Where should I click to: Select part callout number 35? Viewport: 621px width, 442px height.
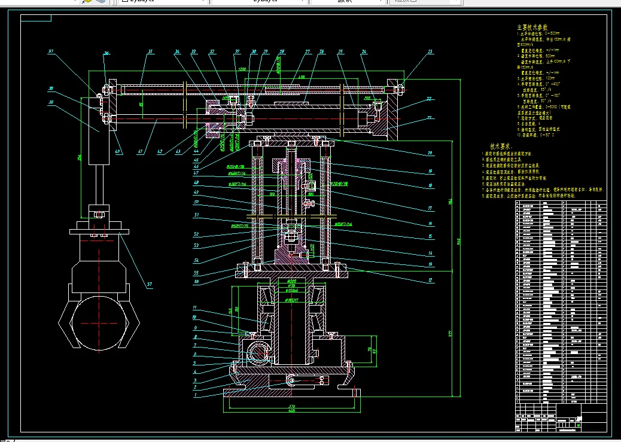coord(150,51)
